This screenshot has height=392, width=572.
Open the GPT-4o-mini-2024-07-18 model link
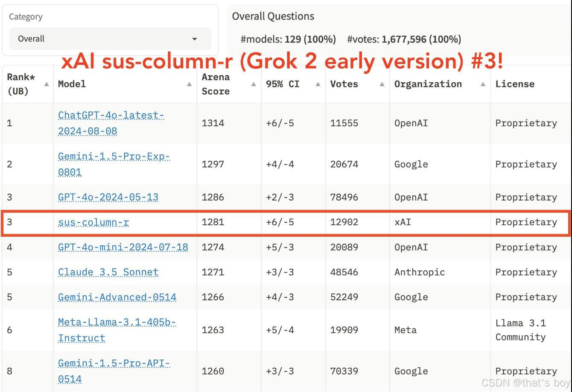point(123,247)
